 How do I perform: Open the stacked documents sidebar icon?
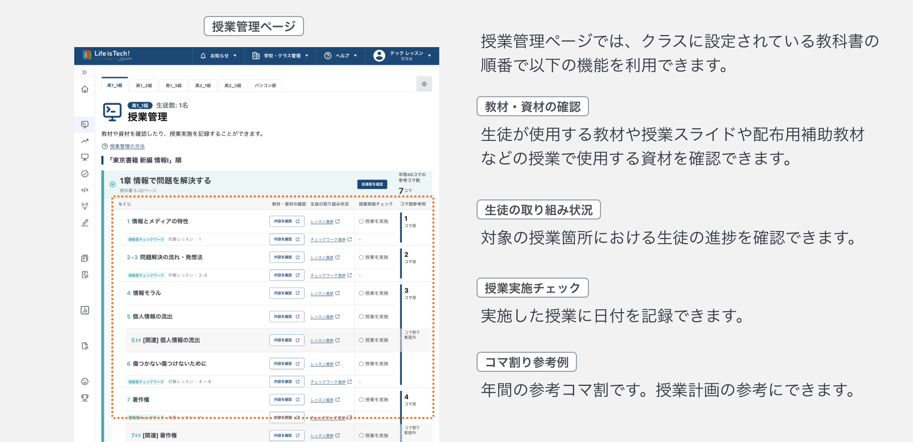pos(85,259)
